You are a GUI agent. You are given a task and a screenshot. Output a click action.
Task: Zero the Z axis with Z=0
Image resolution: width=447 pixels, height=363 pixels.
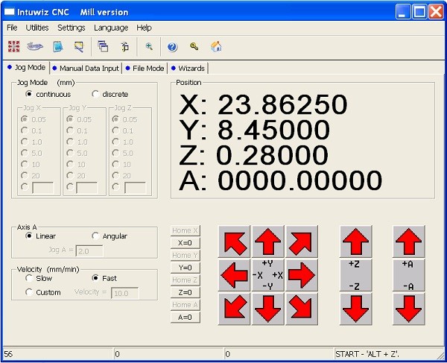click(x=185, y=292)
